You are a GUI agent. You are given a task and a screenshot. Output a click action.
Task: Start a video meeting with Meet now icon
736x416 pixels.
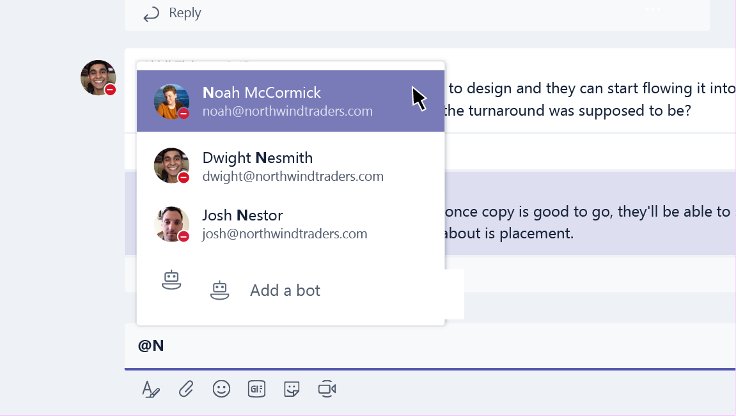point(327,389)
